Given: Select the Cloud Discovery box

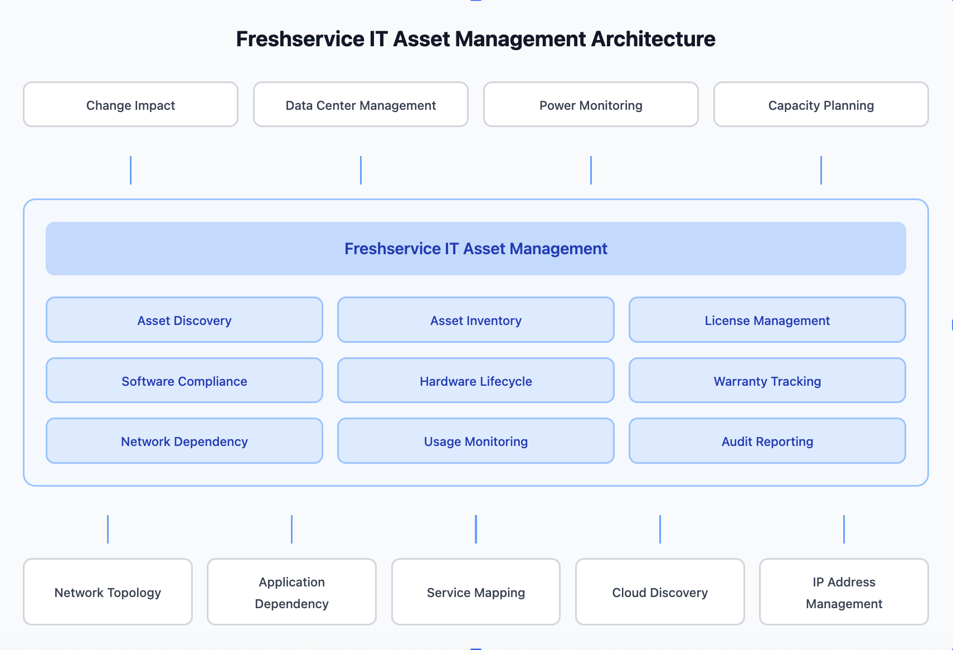Looking at the screenshot, I should [660, 592].
